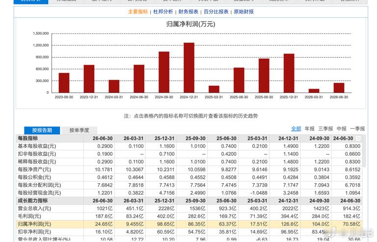The image size is (377, 242).
Task: Filter reports by 一季报
Action: point(357,129)
